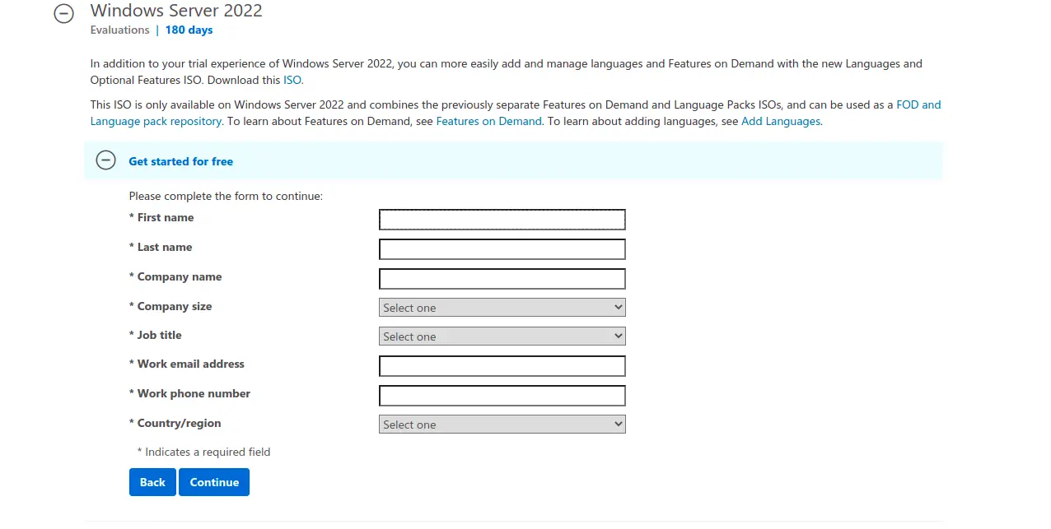This screenshot has height=529, width=1051.
Task: Click the Back button
Action: coord(152,482)
